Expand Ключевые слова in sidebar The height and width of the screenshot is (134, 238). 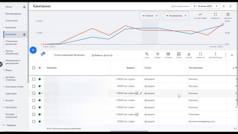(x=4, y=87)
